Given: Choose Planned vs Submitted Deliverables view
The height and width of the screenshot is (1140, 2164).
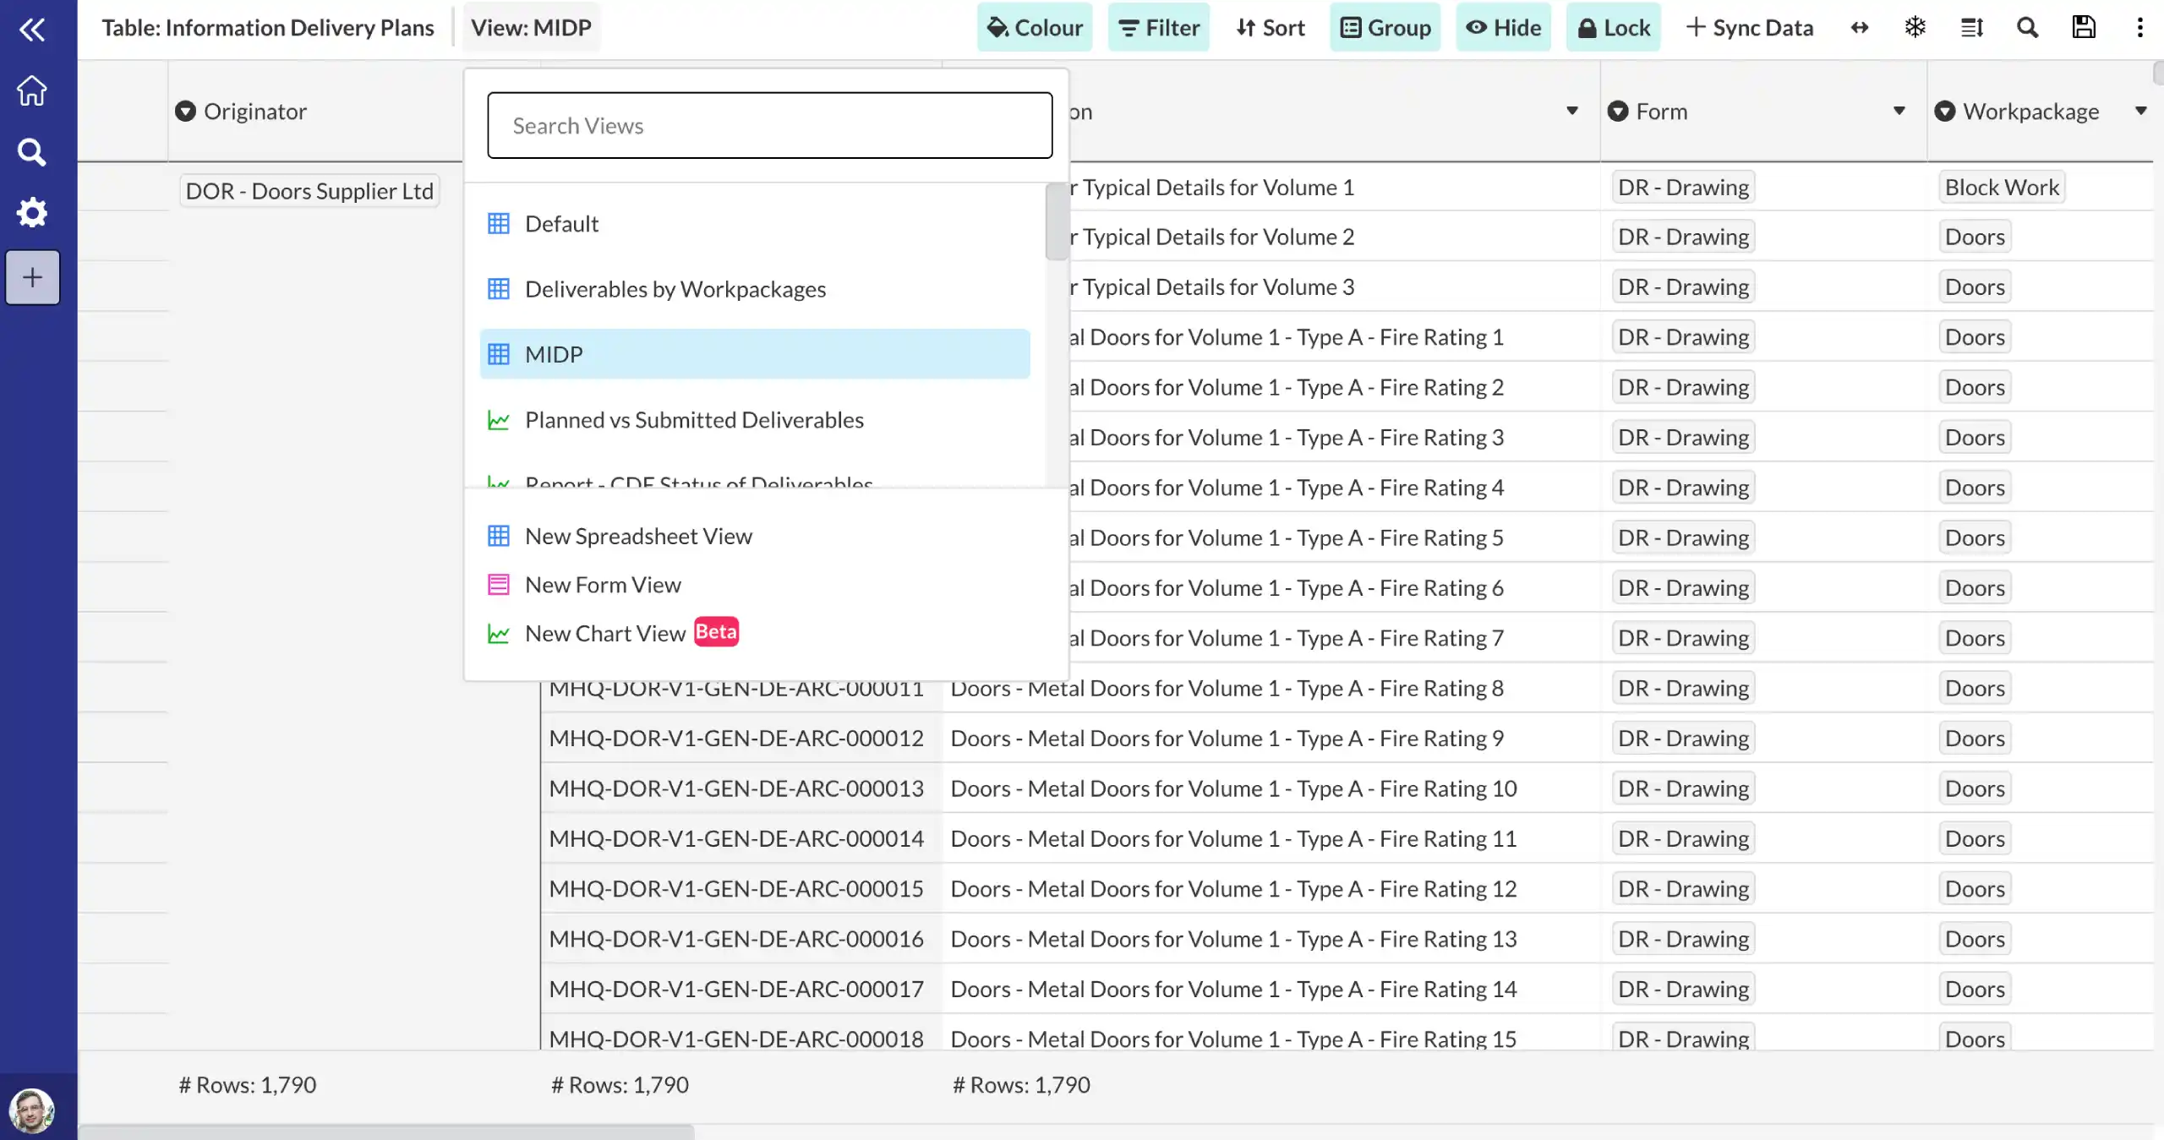Looking at the screenshot, I should [694, 419].
